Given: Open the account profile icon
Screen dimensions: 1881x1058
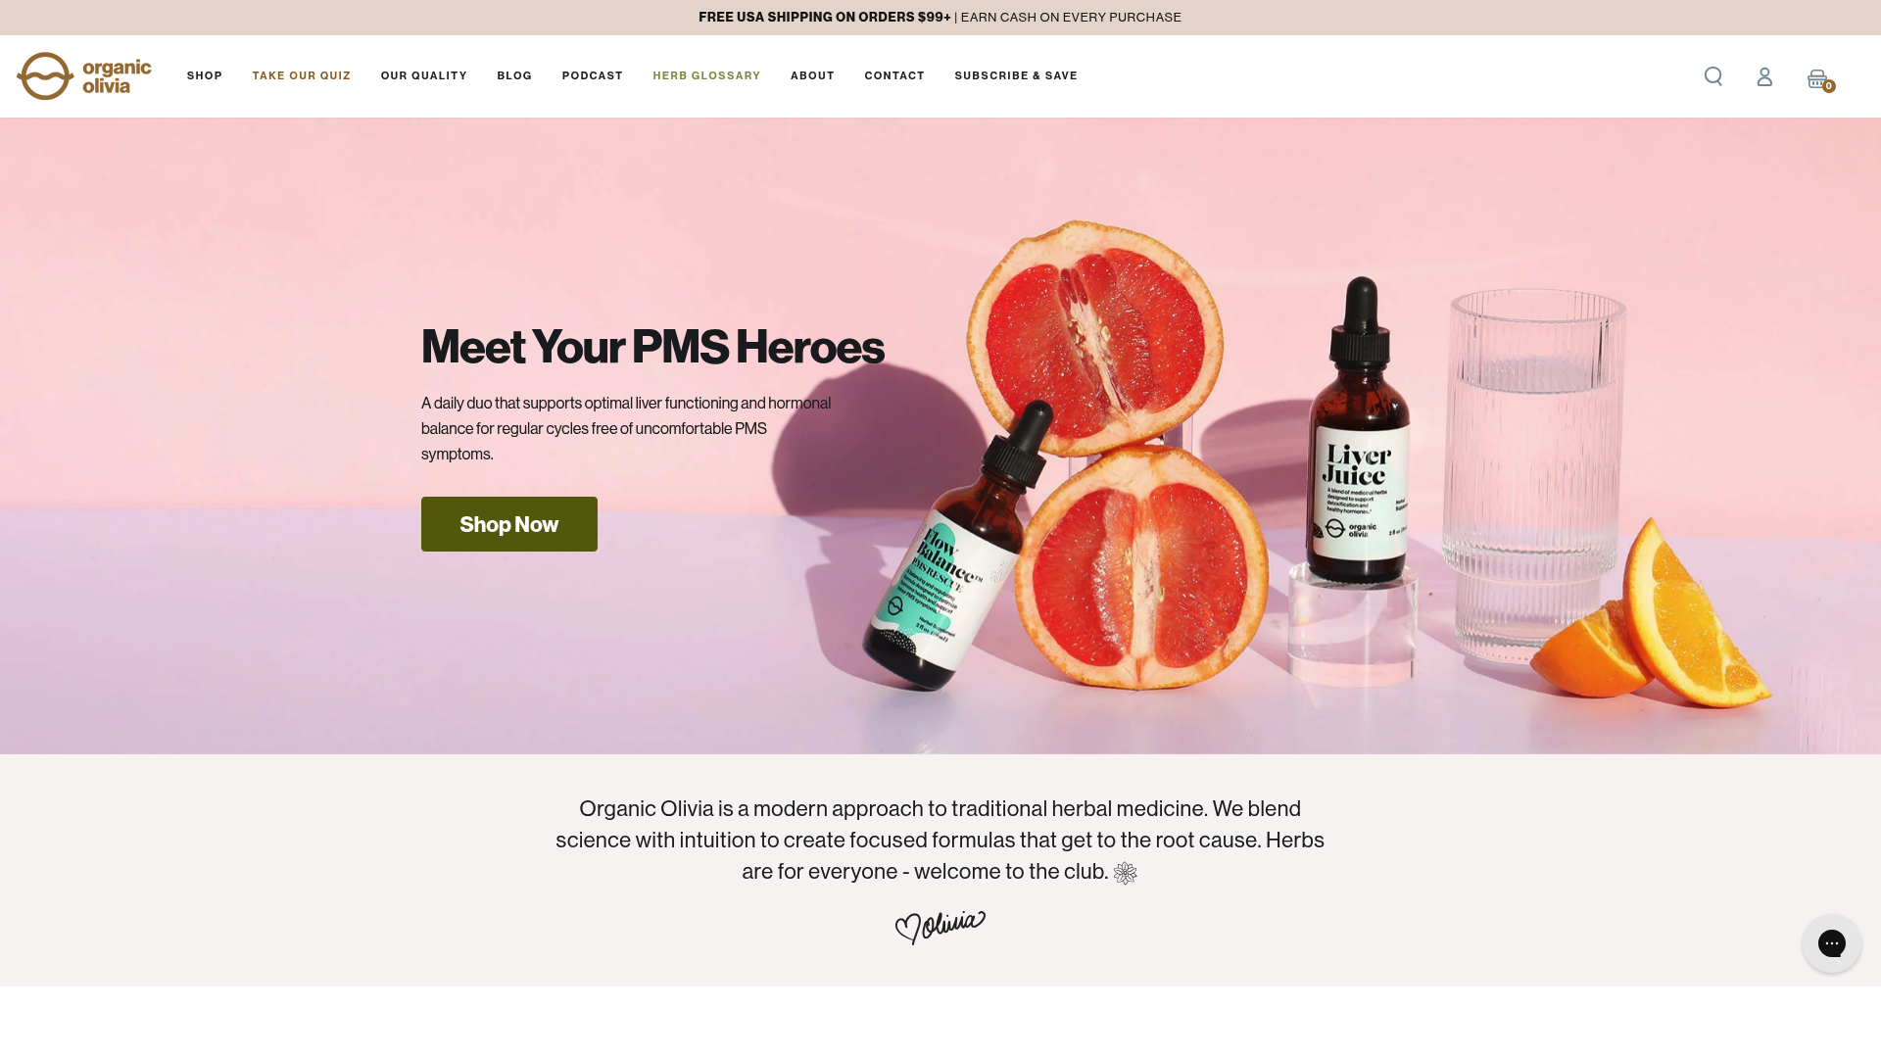Looking at the screenshot, I should [x=1764, y=76].
